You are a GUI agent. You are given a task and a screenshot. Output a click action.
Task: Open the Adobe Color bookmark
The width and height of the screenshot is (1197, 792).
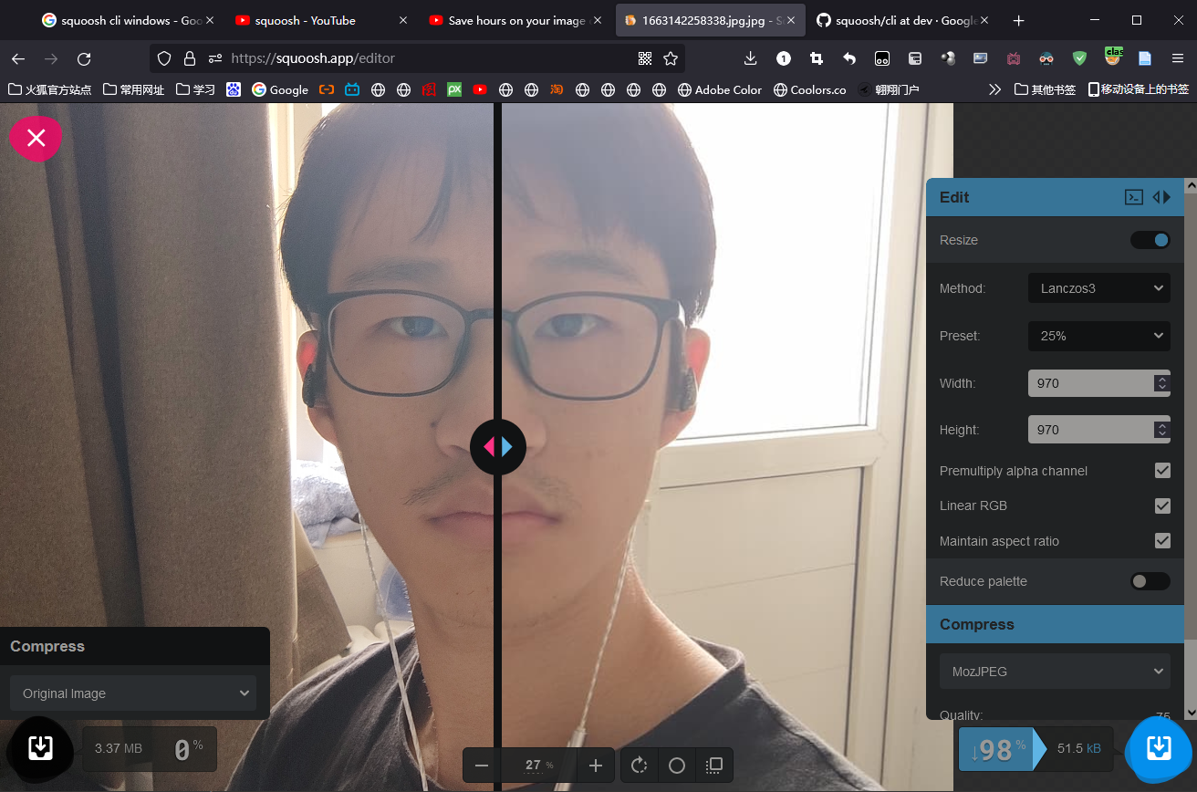point(720,89)
